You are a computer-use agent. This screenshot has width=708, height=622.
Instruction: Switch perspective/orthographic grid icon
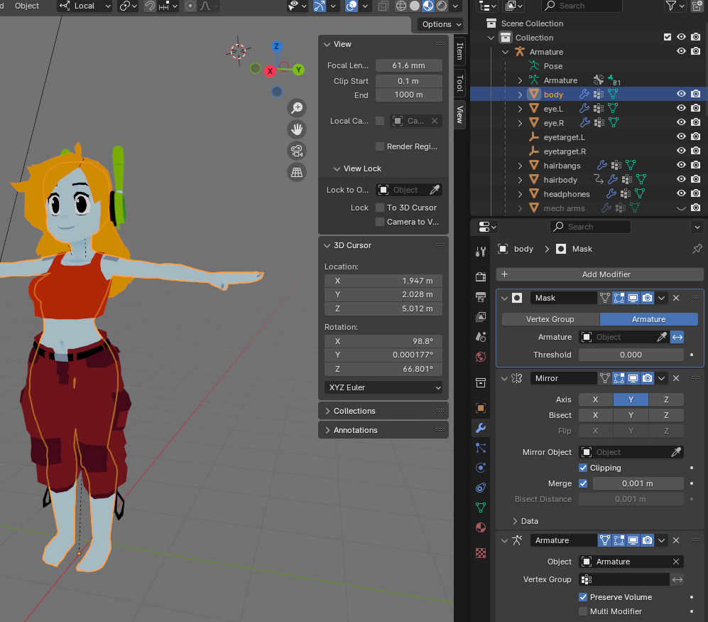click(x=297, y=172)
